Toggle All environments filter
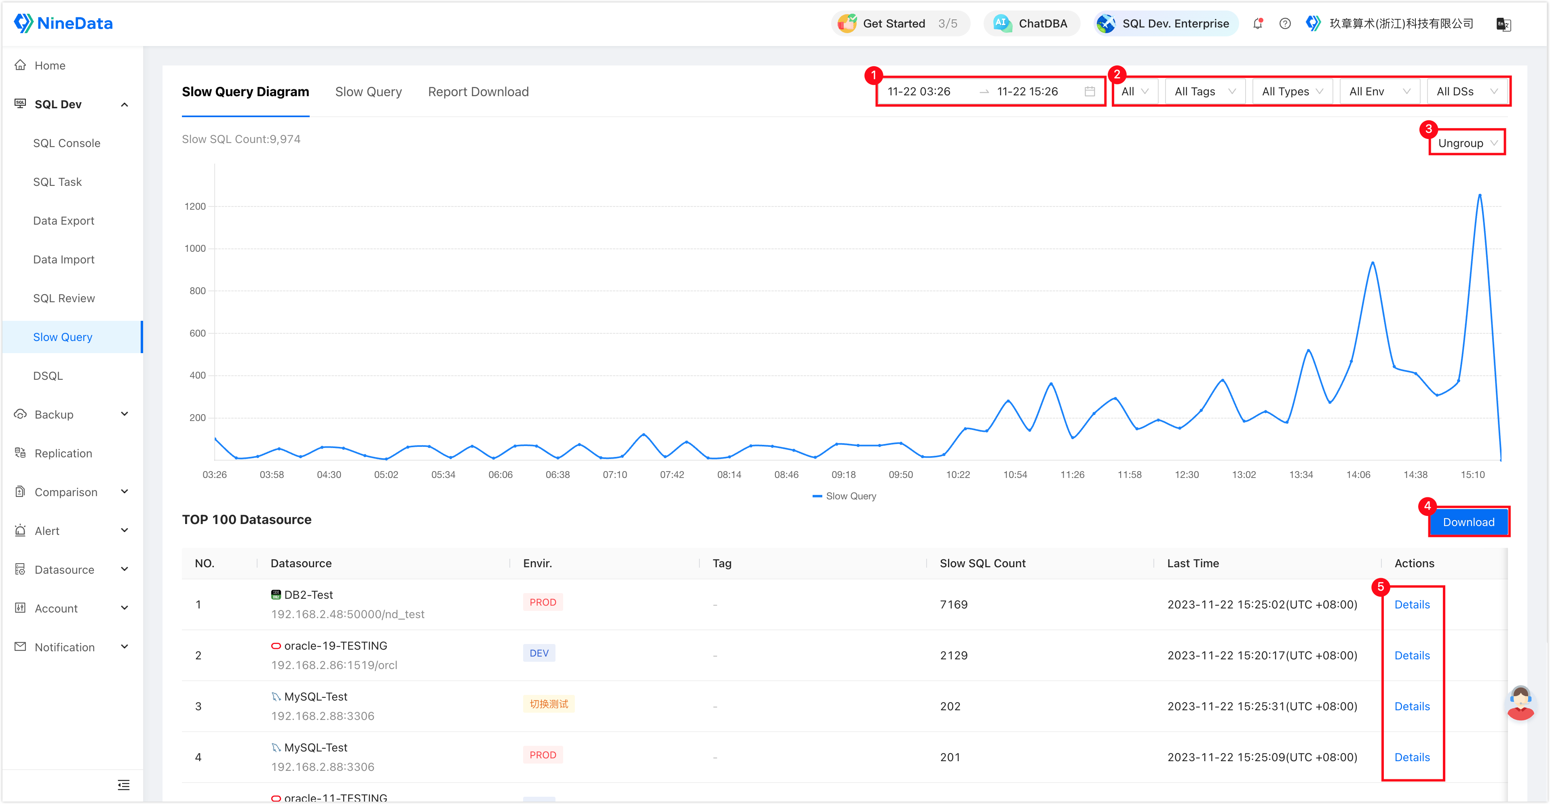 coord(1375,91)
